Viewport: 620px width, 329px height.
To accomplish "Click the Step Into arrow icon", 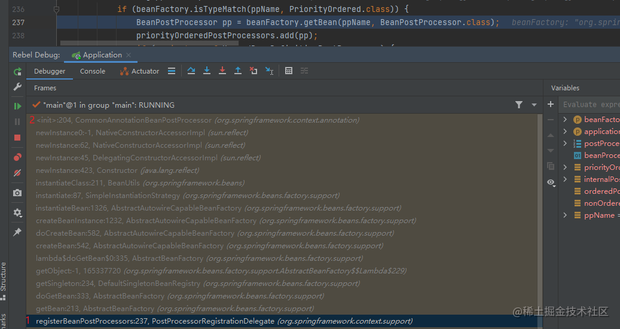I will pos(206,71).
